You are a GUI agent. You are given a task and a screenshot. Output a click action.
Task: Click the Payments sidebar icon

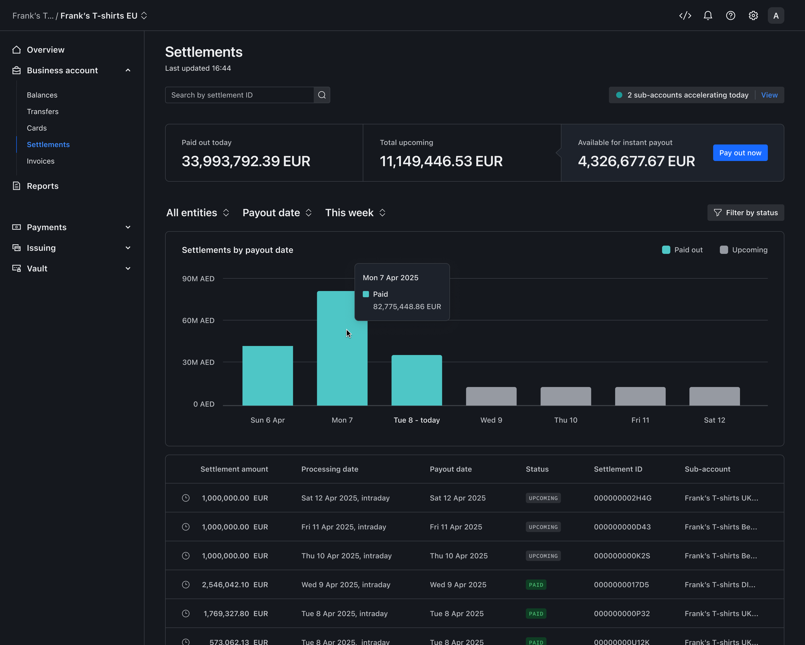(17, 227)
